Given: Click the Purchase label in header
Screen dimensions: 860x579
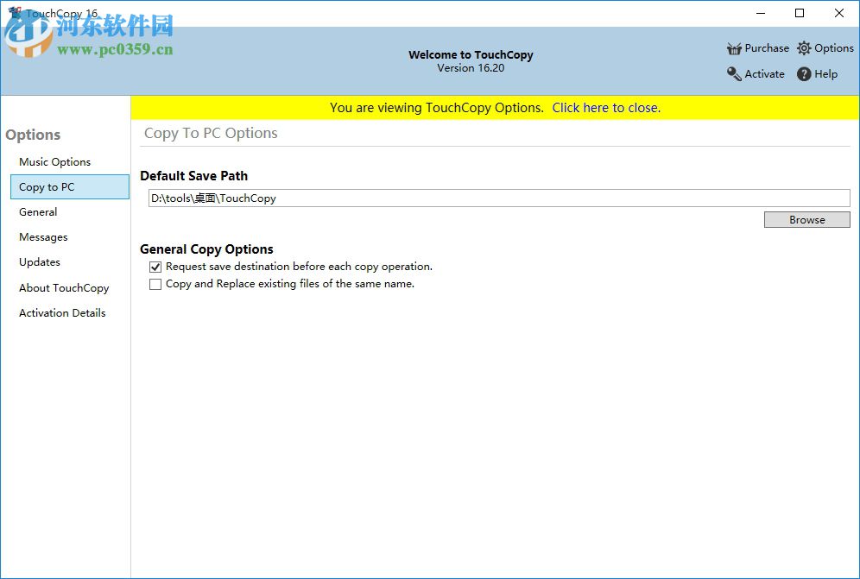Looking at the screenshot, I should (x=767, y=48).
